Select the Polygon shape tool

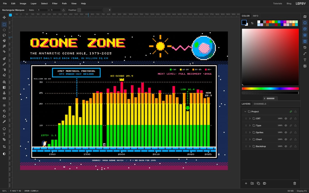click(x=4, y=129)
